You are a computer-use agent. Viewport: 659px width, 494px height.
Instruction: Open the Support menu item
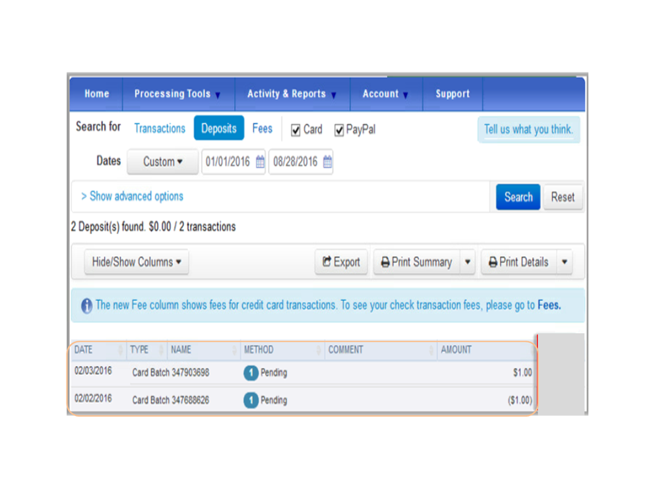click(x=453, y=94)
